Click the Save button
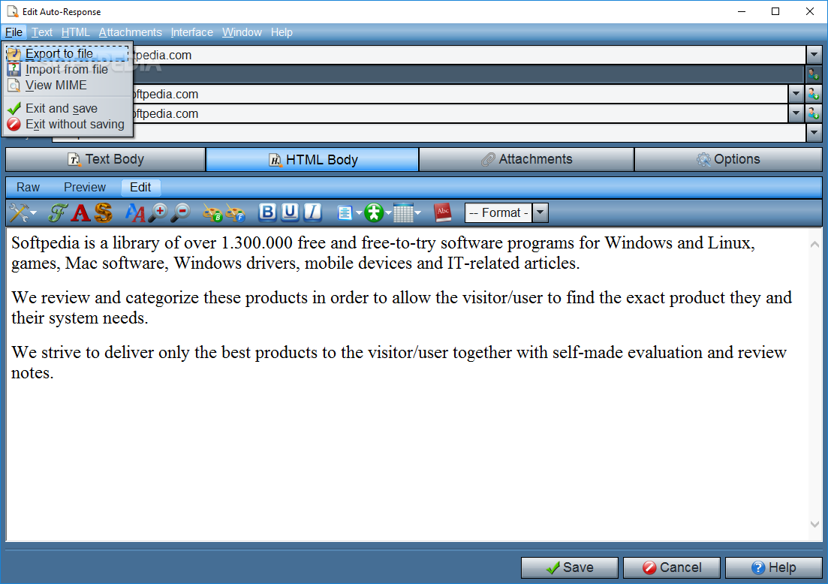Image resolution: width=828 pixels, height=584 pixels. tap(569, 567)
